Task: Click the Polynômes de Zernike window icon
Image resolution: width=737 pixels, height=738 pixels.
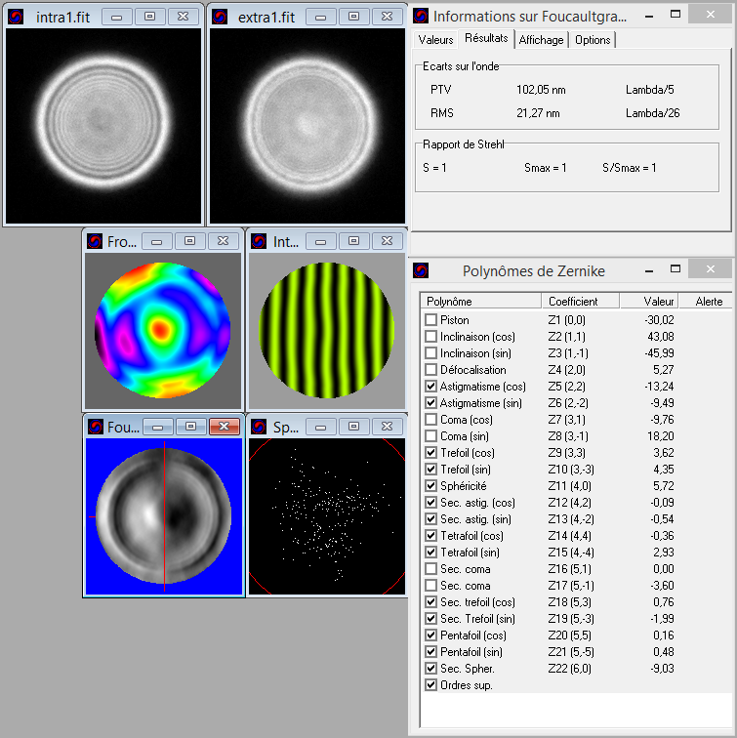Action: pyautogui.click(x=421, y=270)
